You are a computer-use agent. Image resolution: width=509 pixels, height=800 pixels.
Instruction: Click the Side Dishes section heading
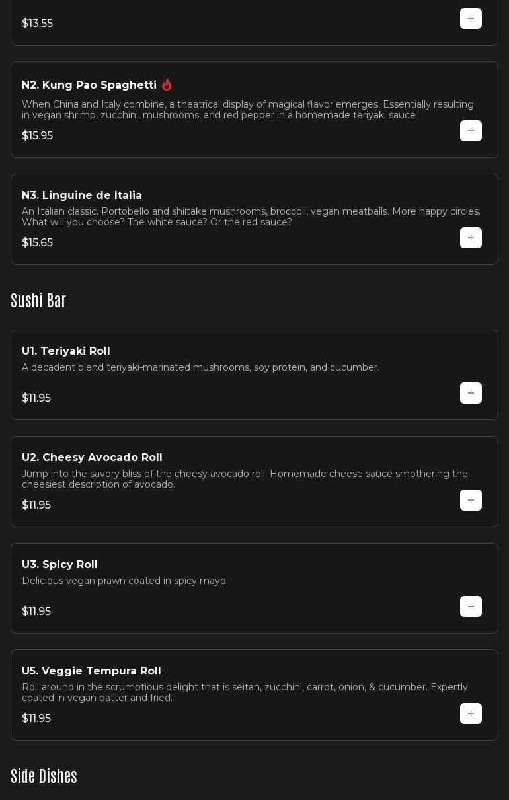pos(44,776)
